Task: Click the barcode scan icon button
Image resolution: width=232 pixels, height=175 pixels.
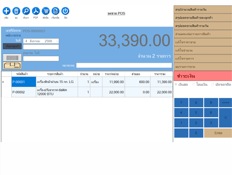Action: [x=12, y=58]
